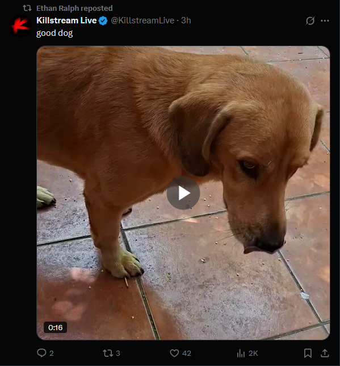
Task: Share the post via upload icon
Action: 325,353
